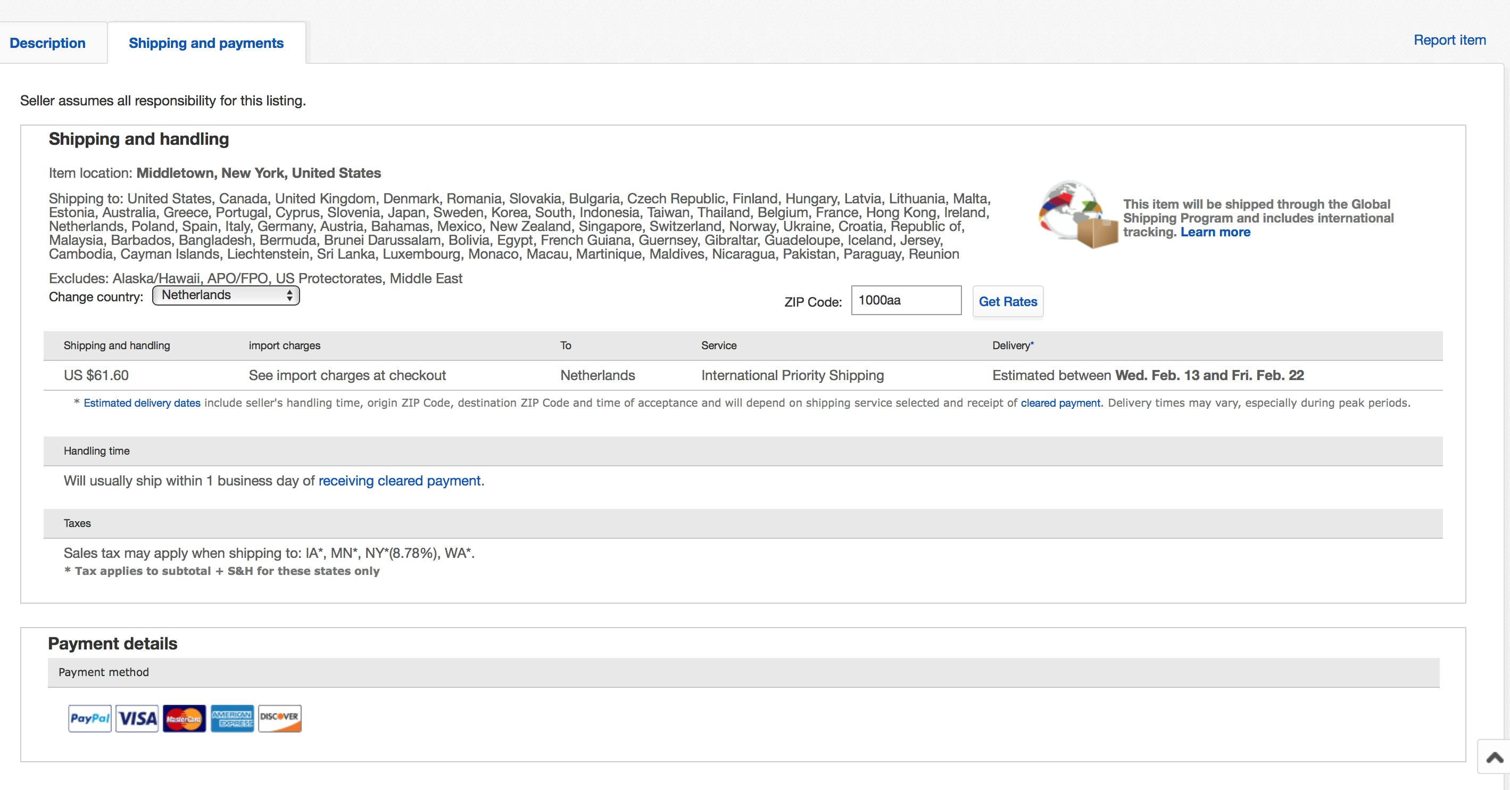Click the back-to-top arrow icon
Screen dimensions: 1510x790
[1494, 757]
